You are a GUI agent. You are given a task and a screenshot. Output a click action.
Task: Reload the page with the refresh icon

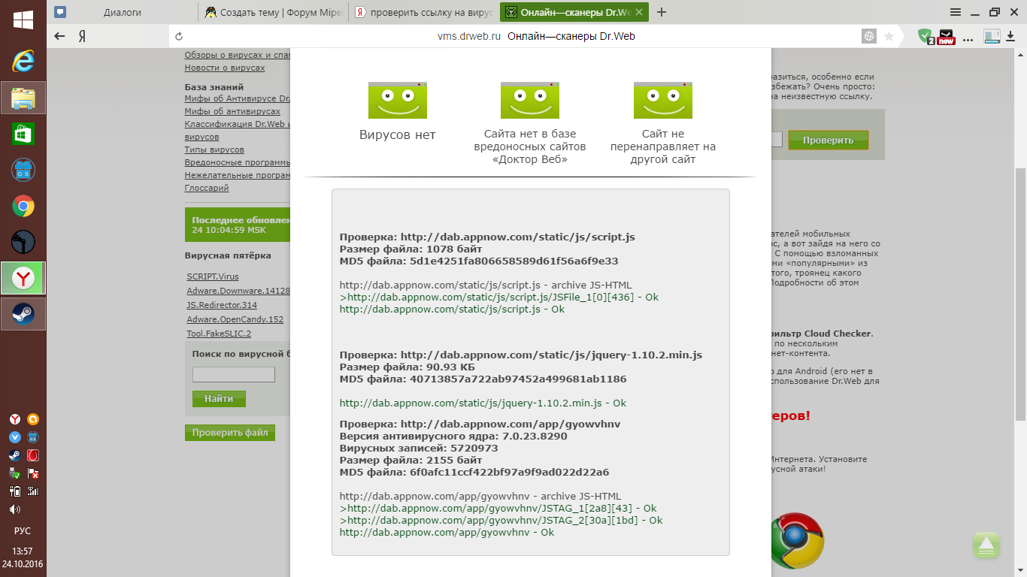tap(179, 35)
